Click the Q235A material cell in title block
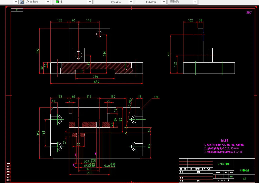 pos(224,164)
